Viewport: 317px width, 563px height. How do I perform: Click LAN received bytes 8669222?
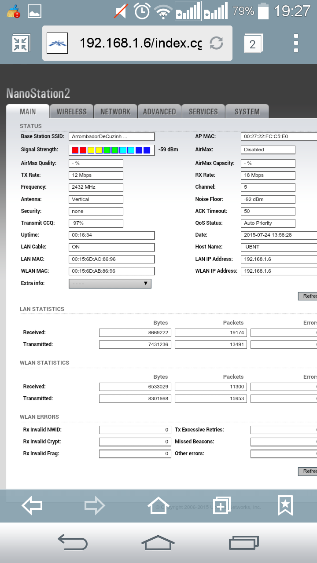[x=135, y=333]
